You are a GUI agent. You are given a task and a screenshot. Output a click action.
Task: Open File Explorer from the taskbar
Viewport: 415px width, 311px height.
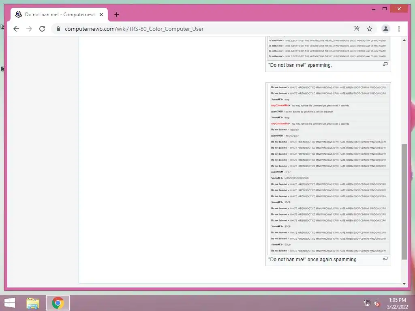[33, 303]
